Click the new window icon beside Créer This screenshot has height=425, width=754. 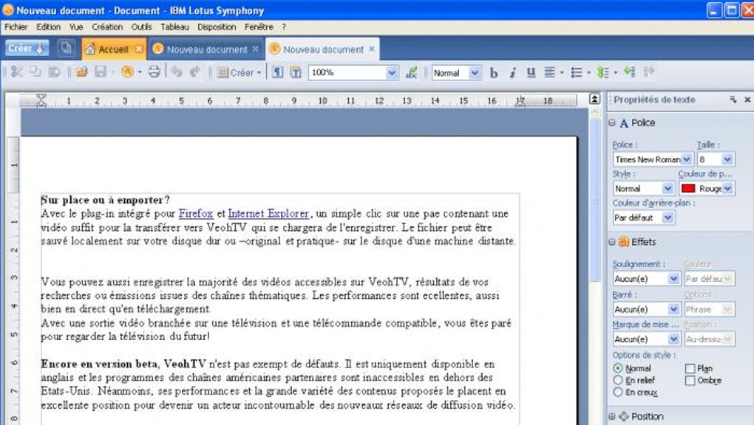point(66,48)
